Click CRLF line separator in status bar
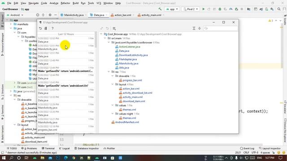This screenshot has height=161, width=287. [x=246, y=153]
